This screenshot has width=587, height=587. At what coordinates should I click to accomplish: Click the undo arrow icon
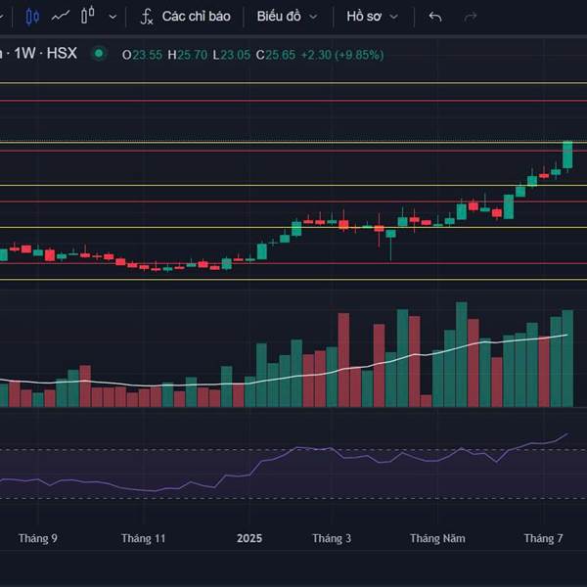(435, 17)
